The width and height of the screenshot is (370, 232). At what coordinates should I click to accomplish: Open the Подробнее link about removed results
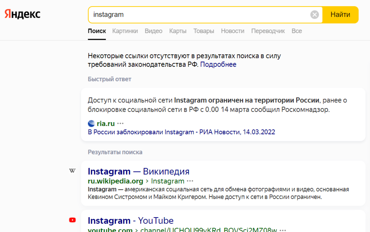point(218,64)
